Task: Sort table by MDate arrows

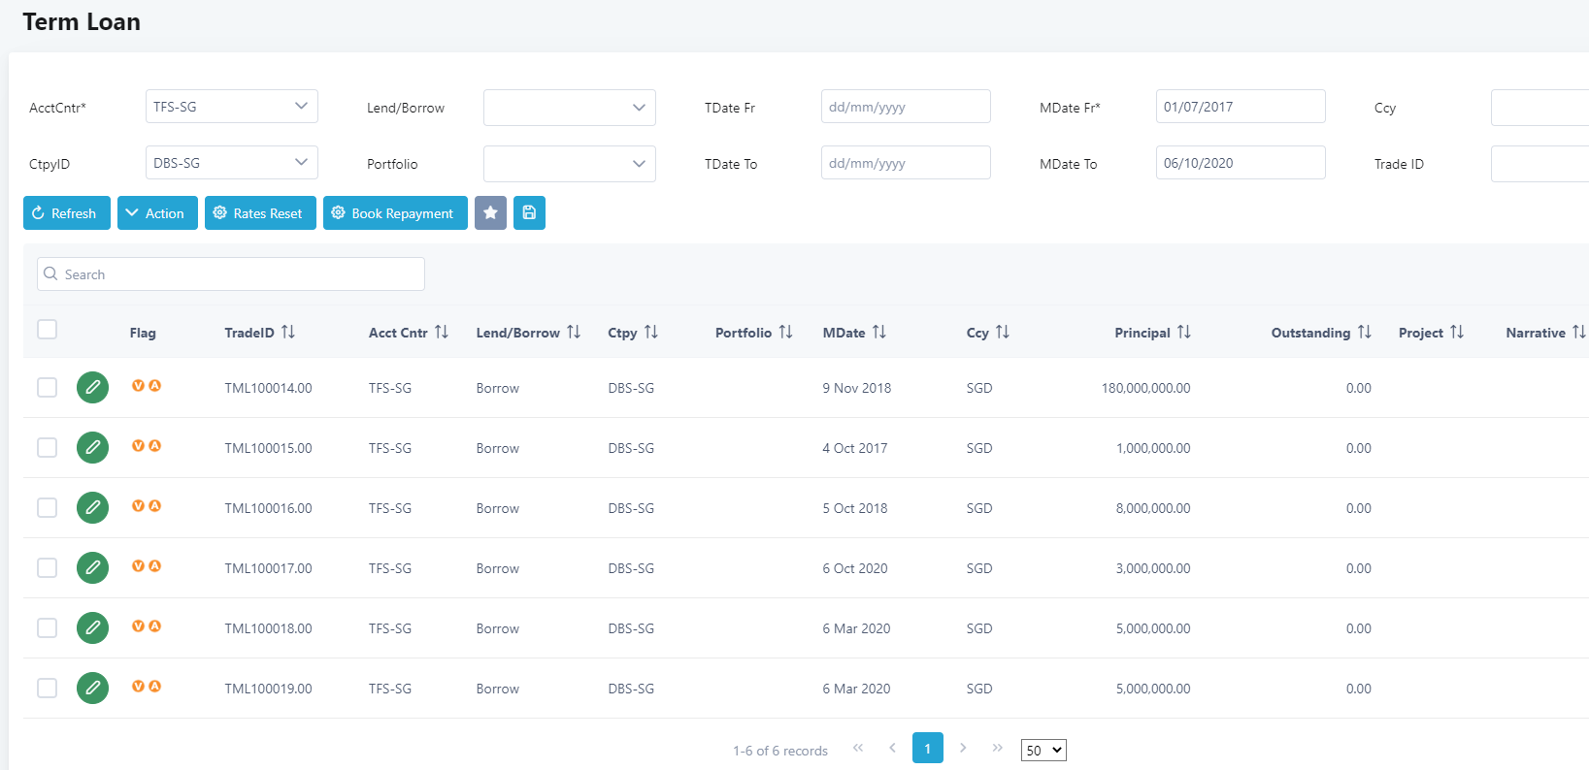Action: [x=878, y=333]
